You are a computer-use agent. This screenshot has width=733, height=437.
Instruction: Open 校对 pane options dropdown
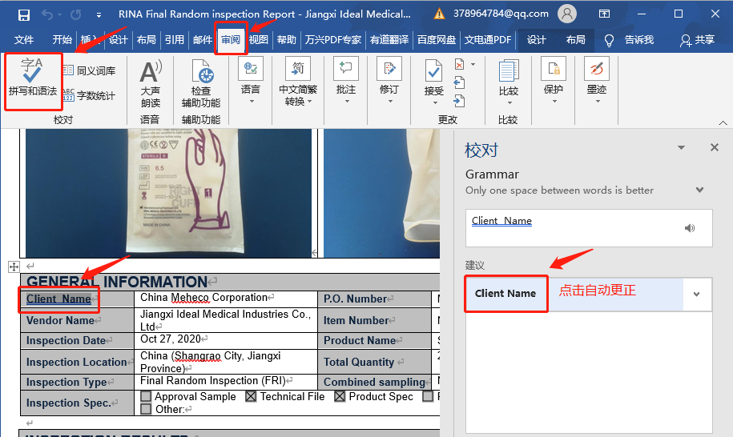pos(682,147)
